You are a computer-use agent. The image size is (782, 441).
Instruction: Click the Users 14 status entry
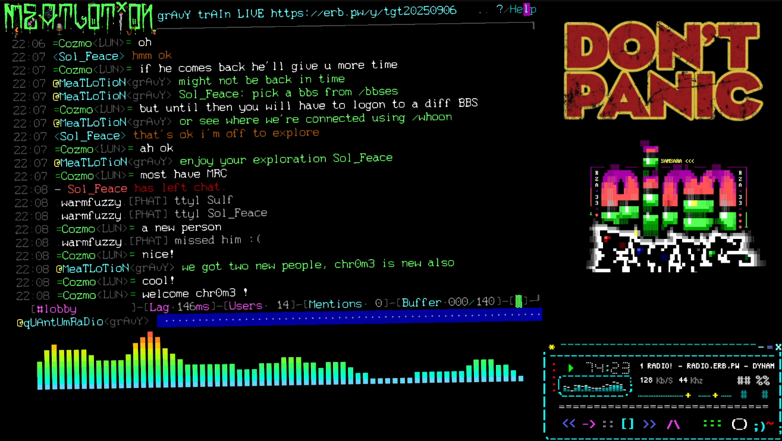click(x=259, y=306)
